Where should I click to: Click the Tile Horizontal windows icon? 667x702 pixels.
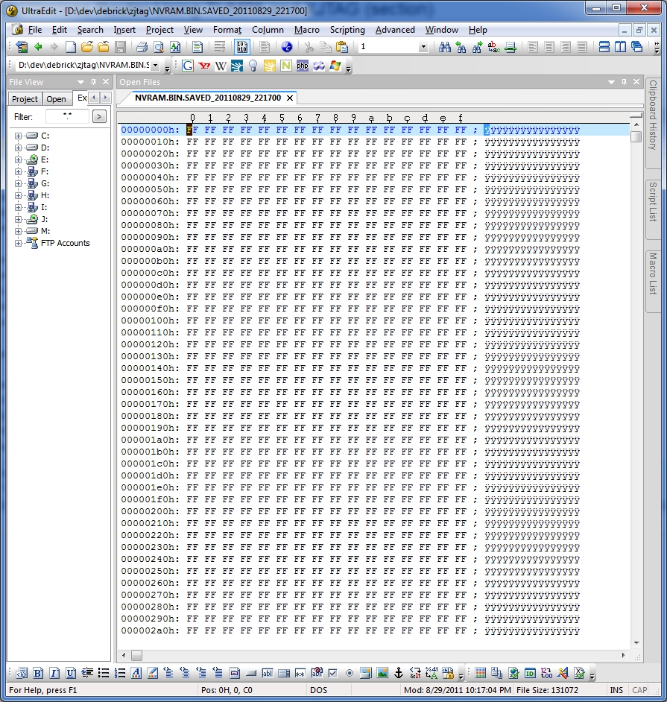click(x=604, y=46)
